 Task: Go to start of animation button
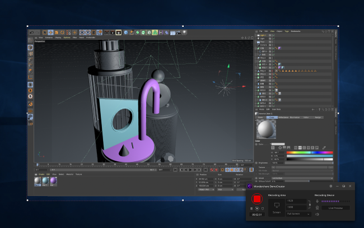click(x=175, y=170)
